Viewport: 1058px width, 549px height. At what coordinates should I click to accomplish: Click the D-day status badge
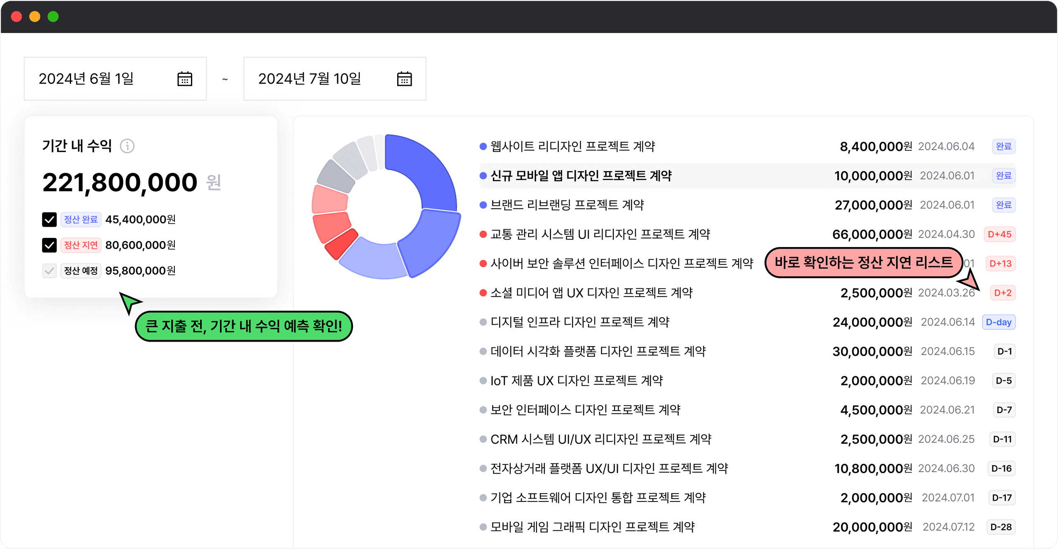tap(998, 322)
